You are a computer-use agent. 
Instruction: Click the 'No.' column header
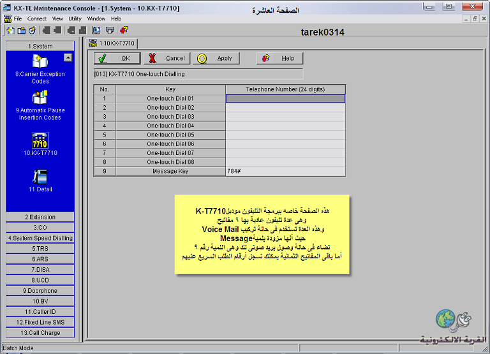105,89
